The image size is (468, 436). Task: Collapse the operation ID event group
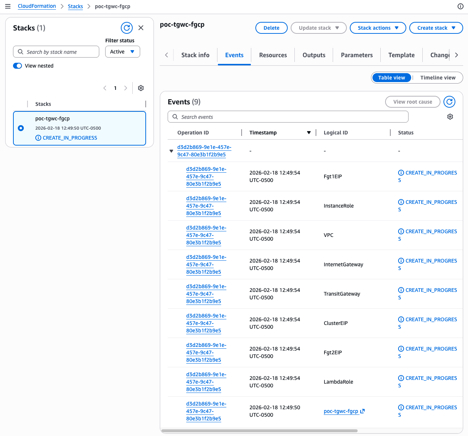click(x=171, y=151)
